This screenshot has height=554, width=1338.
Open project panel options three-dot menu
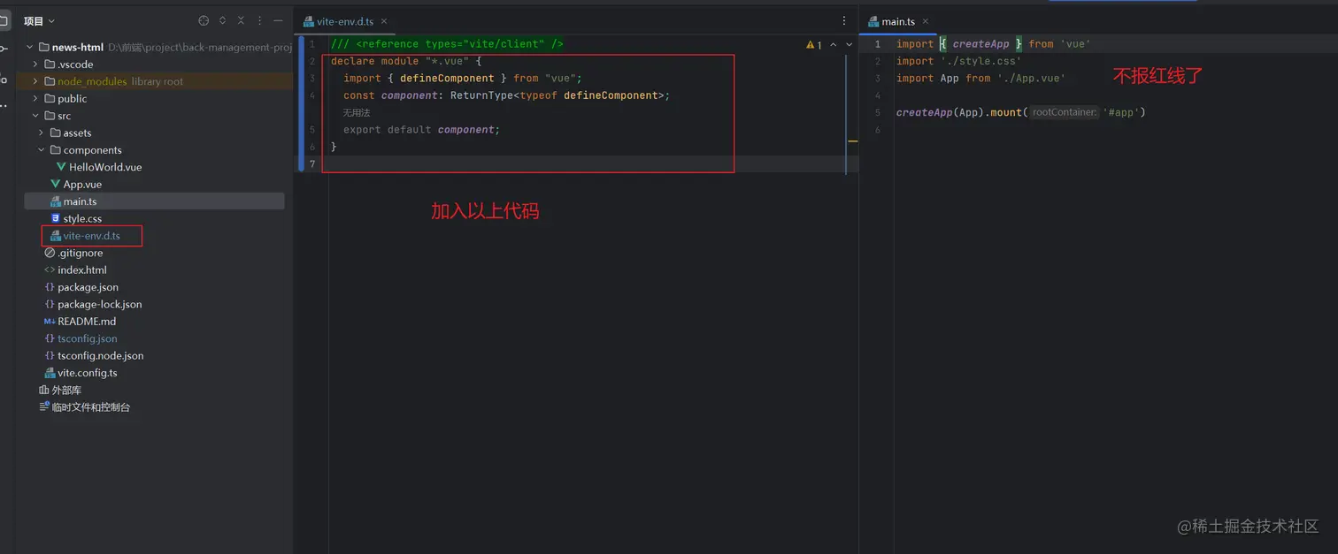[259, 20]
